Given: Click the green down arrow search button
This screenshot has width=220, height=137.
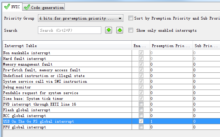Looking at the screenshot, I should (x=108, y=30).
